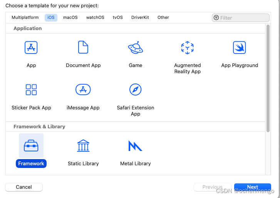Switch to the tvOS tab

coord(118,17)
